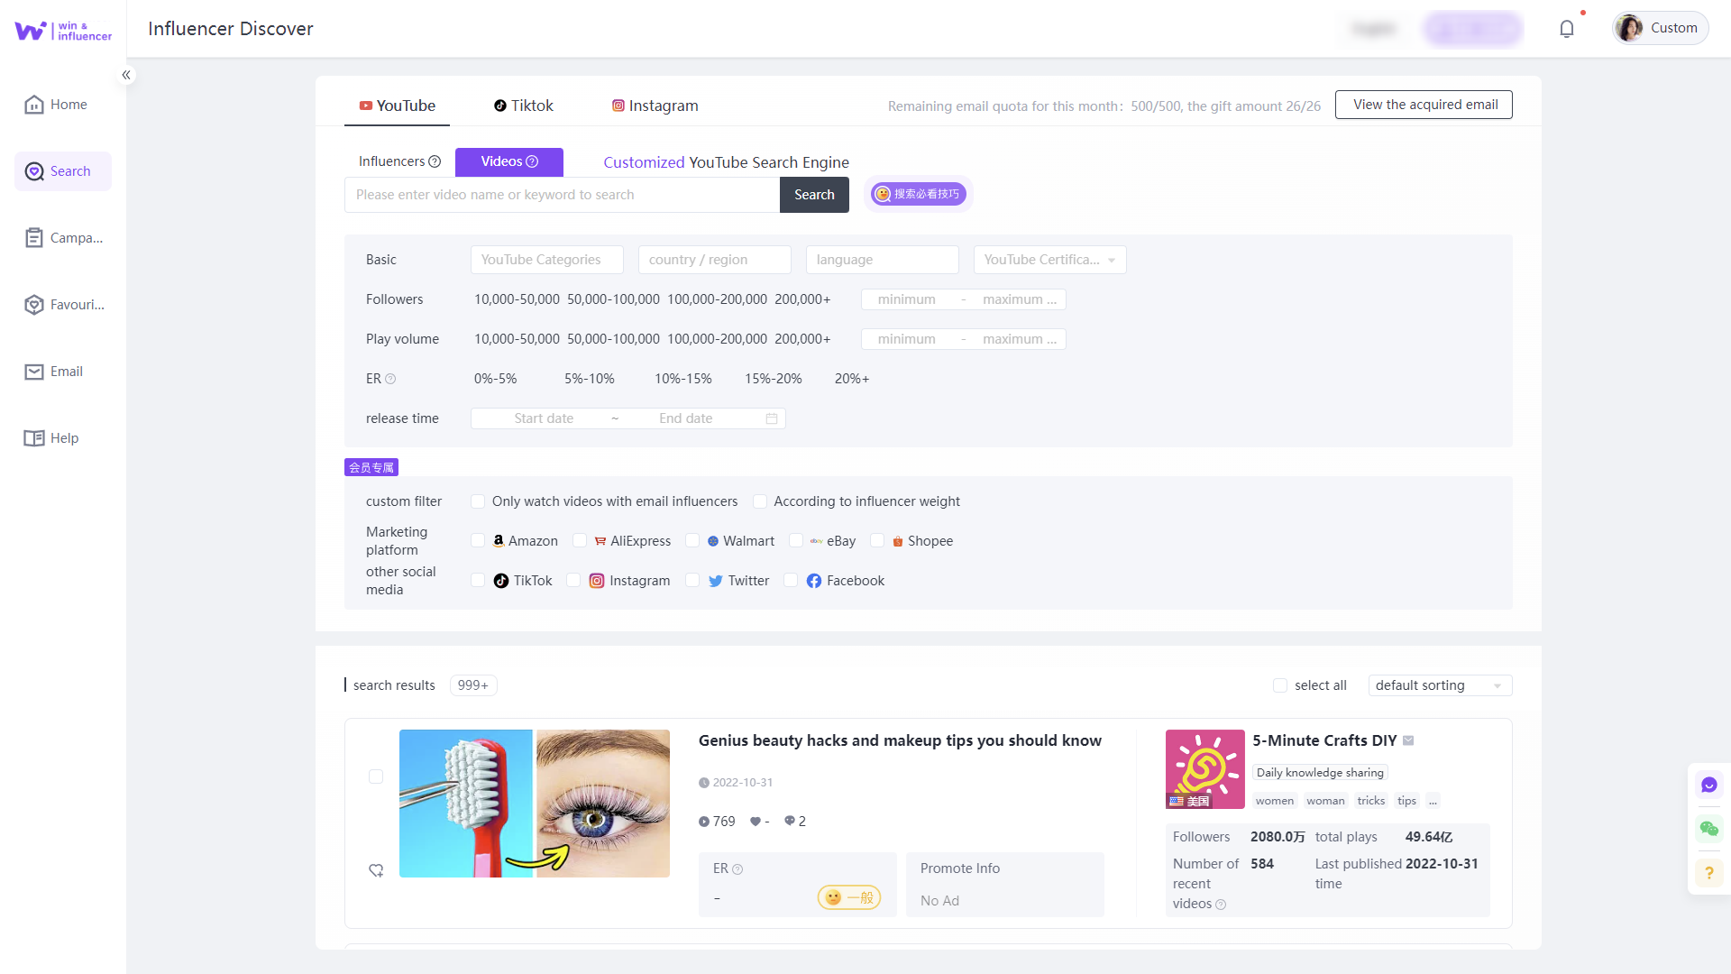The width and height of the screenshot is (1731, 974).
Task: Click the green WeChat floating icon
Action: (1708, 829)
